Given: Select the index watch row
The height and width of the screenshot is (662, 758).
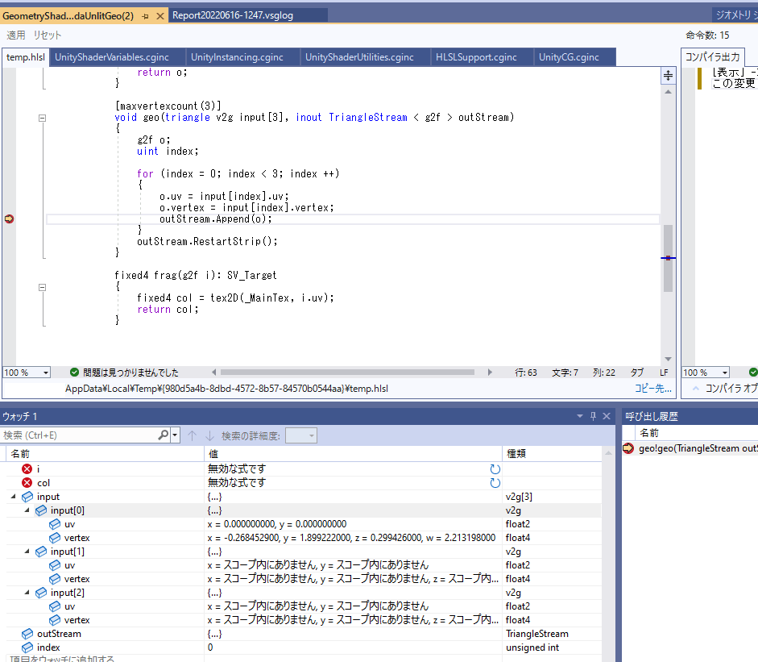Looking at the screenshot, I should click(304, 647).
